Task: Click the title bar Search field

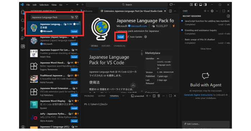Action: coord(127,5)
